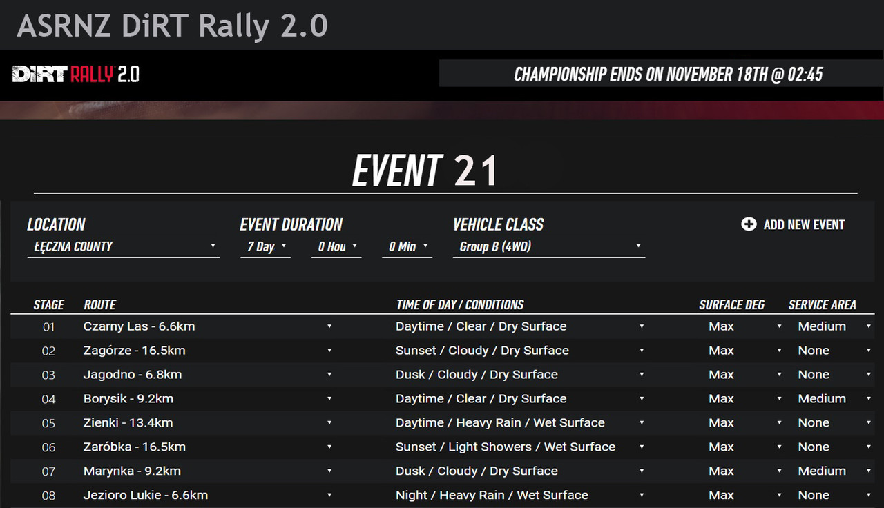The image size is (884, 508).
Task: Click the ASRNZ DiRT Rally 2.0 title
Action: [x=173, y=26]
